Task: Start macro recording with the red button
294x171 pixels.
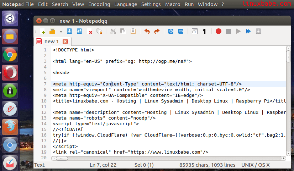Action: pos(219,32)
